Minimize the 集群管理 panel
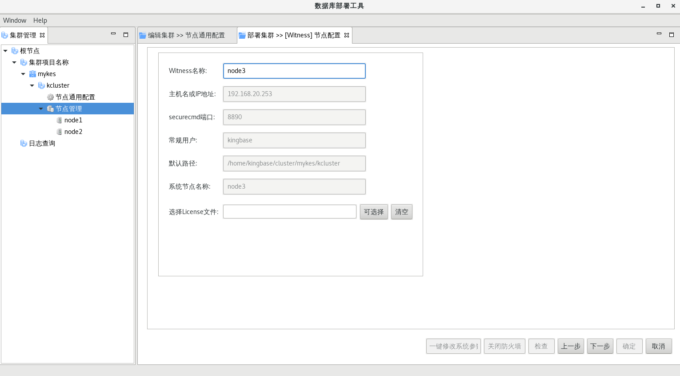 tap(113, 34)
